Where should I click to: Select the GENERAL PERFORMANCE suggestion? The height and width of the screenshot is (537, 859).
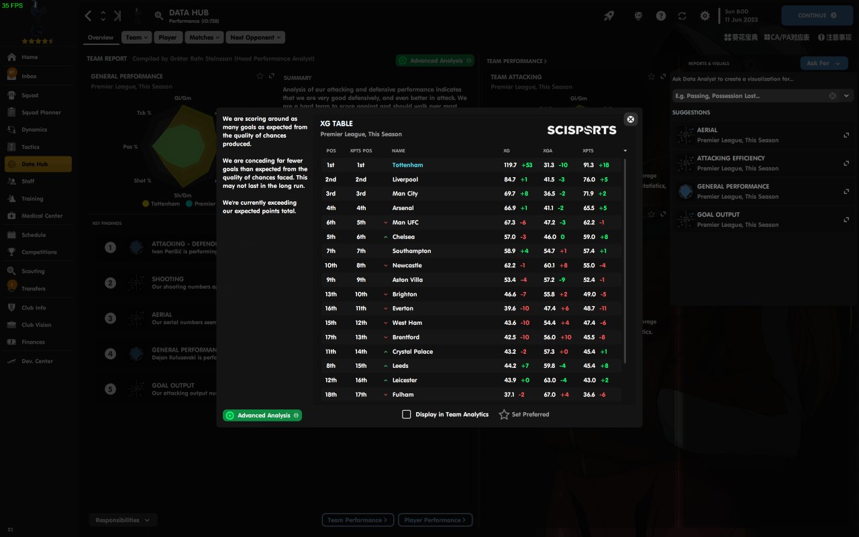(763, 191)
